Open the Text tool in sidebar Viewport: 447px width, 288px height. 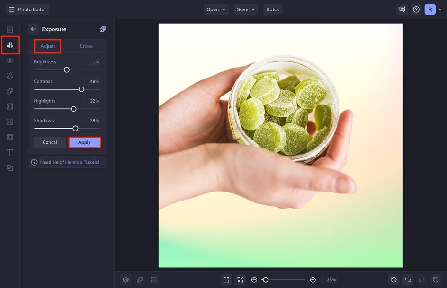click(10, 152)
